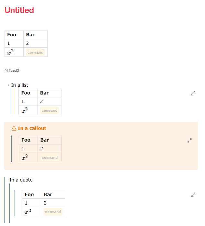Select the Bar header in the topmost table
This screenshot has width=205, height=226.
(x=30, y=35)
